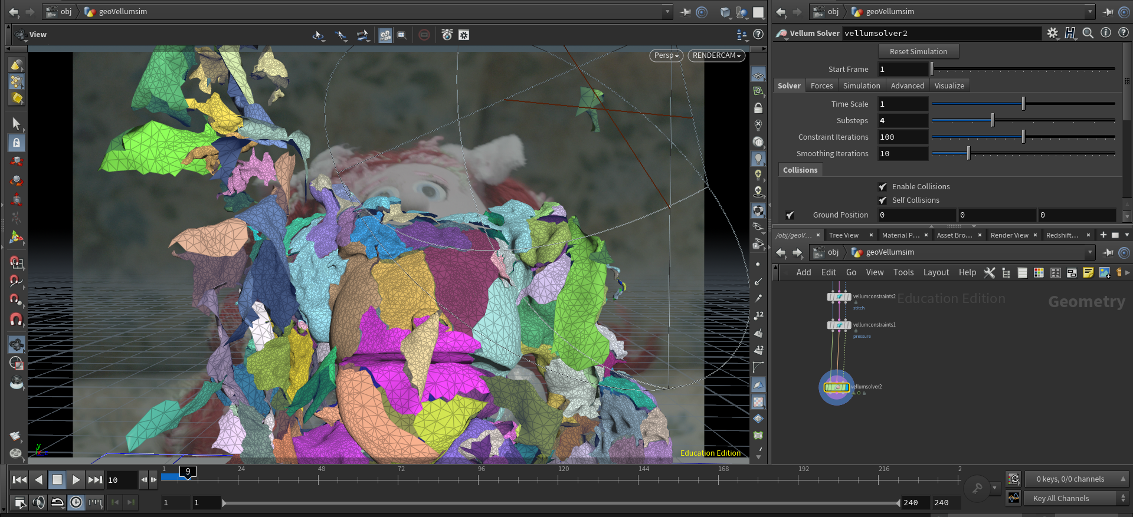1133x517 pixels.
Task: Jump to the last frame
Action: [95, 480]
